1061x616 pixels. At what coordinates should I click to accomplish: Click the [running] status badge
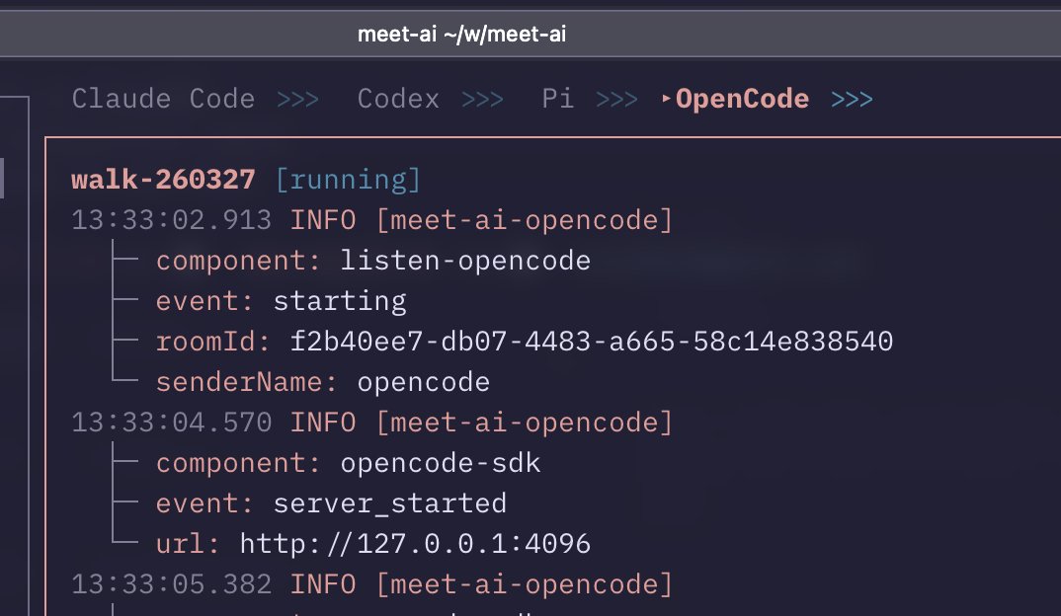pos(348,180)
